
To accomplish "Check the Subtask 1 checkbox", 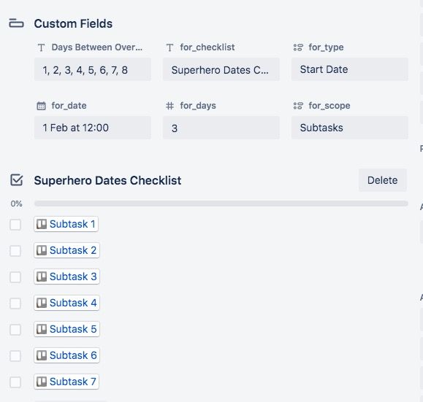I will click(15, 224).
